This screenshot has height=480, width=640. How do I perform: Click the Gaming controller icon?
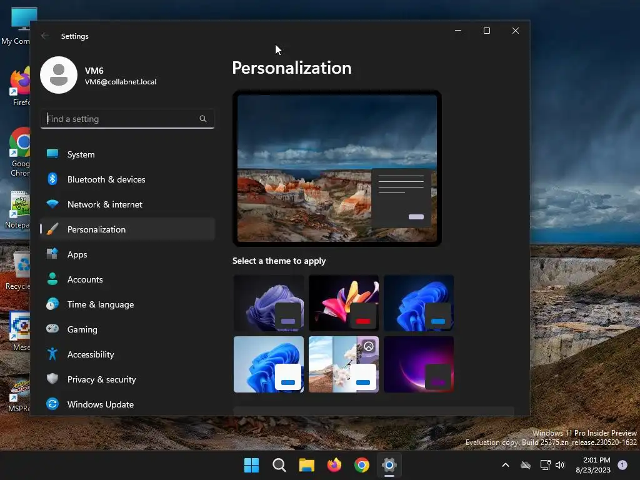52,329
